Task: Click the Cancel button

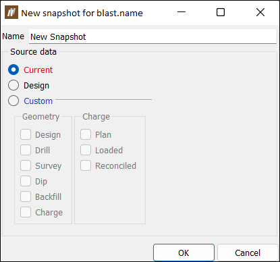Action: coord(248,253)
